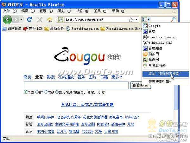The height and width of the screenshot is (143, 190).
Task: Open the 编辑 menu
Action: coord(28,11)
